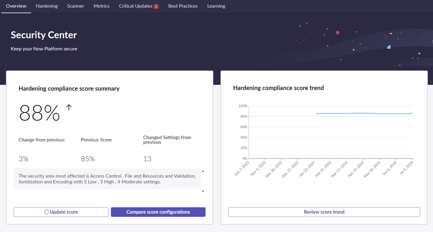Click 'Hardening compliance score summary' heading
Viewport: 433px width, 232px height.
click(69, 88)
